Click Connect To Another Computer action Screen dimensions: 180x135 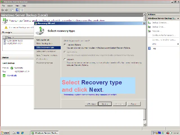pos(164,40)
